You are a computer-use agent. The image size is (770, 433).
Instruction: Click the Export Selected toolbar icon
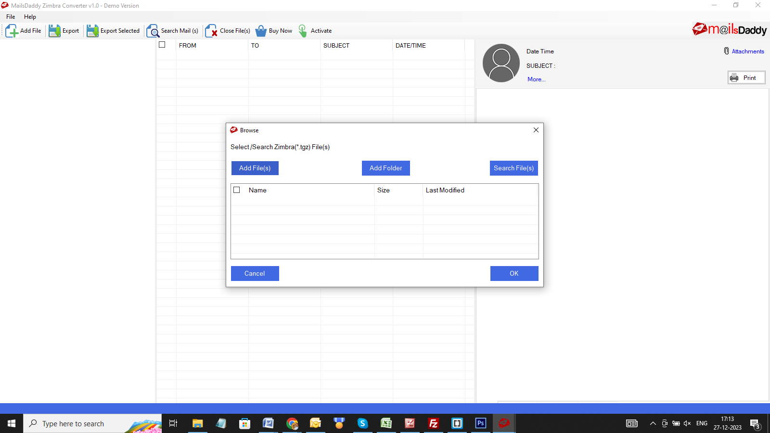pos(92,31)
